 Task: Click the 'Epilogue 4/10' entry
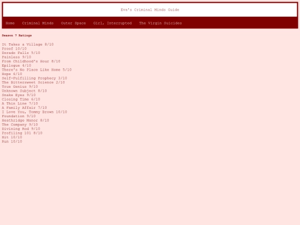pos(17,66)
